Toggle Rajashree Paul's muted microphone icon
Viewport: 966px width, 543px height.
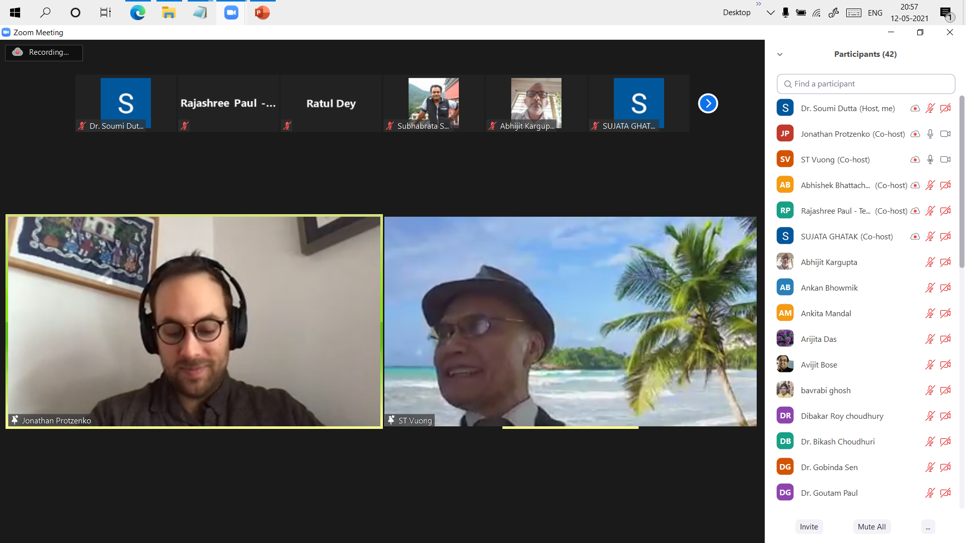click(930, 211)
